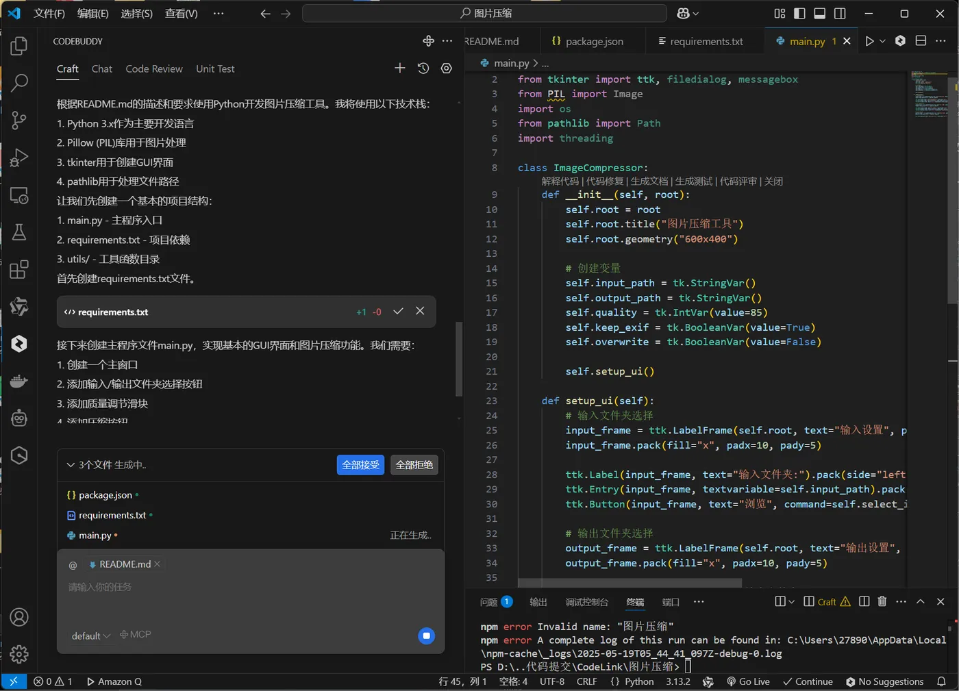Open the default model dropdown

pos(91,636)
